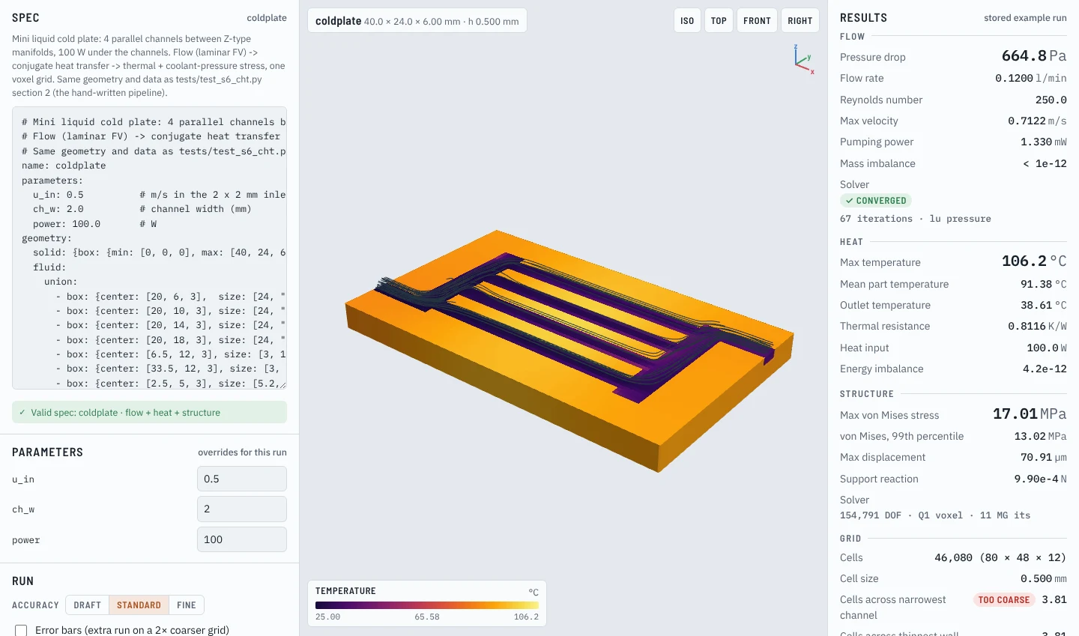Select DRAFT accuracy
Screen dimensions: 1079x636
(x=87, y=605)
